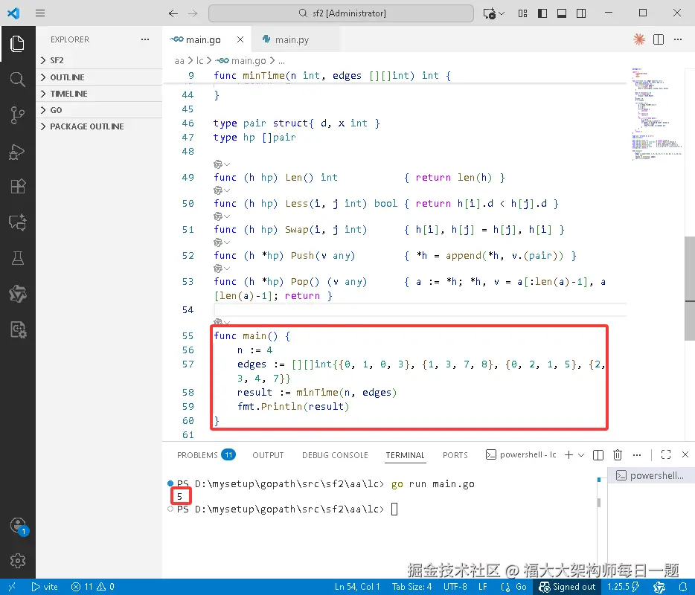
Task: Select the TERMINAL panel tab
Action: click(x=405, y=455)
